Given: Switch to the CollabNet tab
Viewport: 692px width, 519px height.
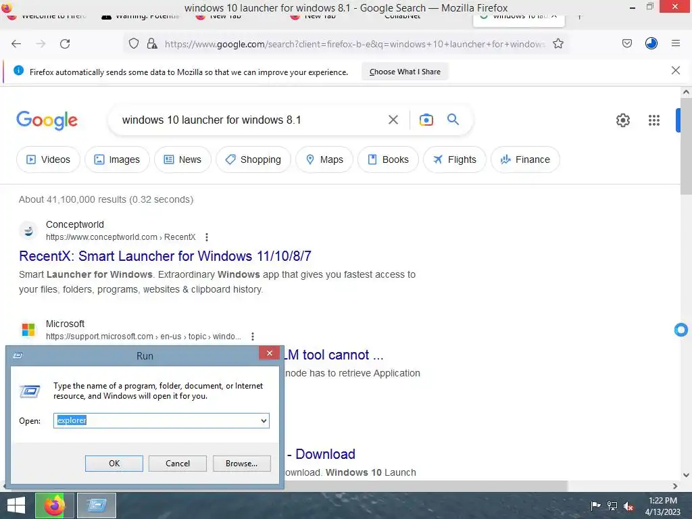Looking at the screenshot, I should pos(403,17).
